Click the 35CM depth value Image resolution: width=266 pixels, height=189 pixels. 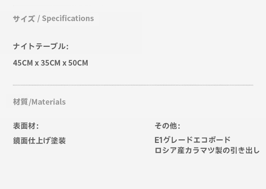tap(51, 63)
